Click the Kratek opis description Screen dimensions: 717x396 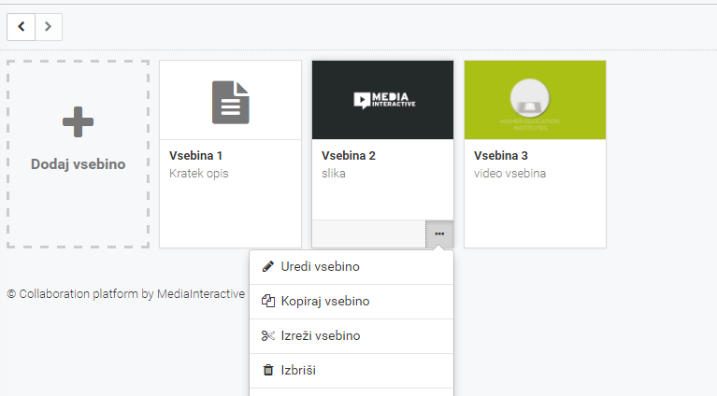[x=199, y=174]
